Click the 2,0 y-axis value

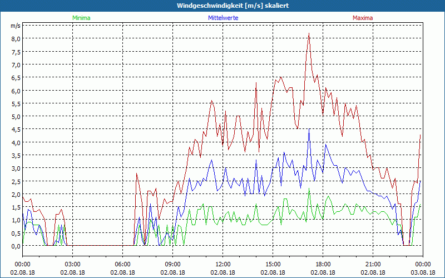pyautogui.click(x=16, y=195)
